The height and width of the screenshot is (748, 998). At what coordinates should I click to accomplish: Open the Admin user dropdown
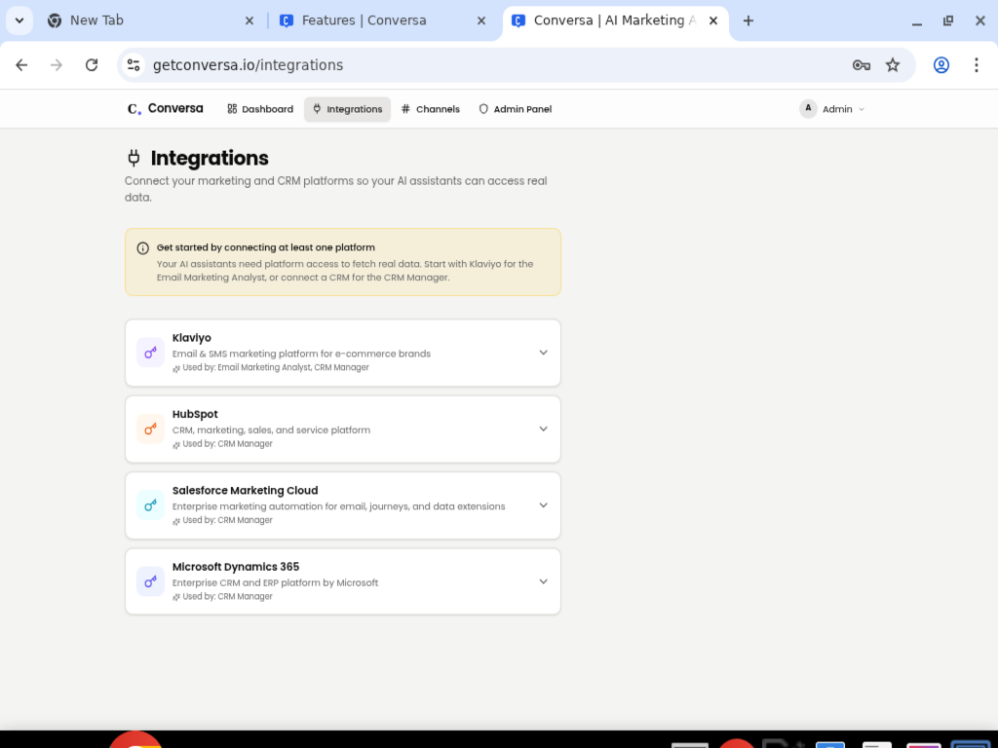[832, 109]
